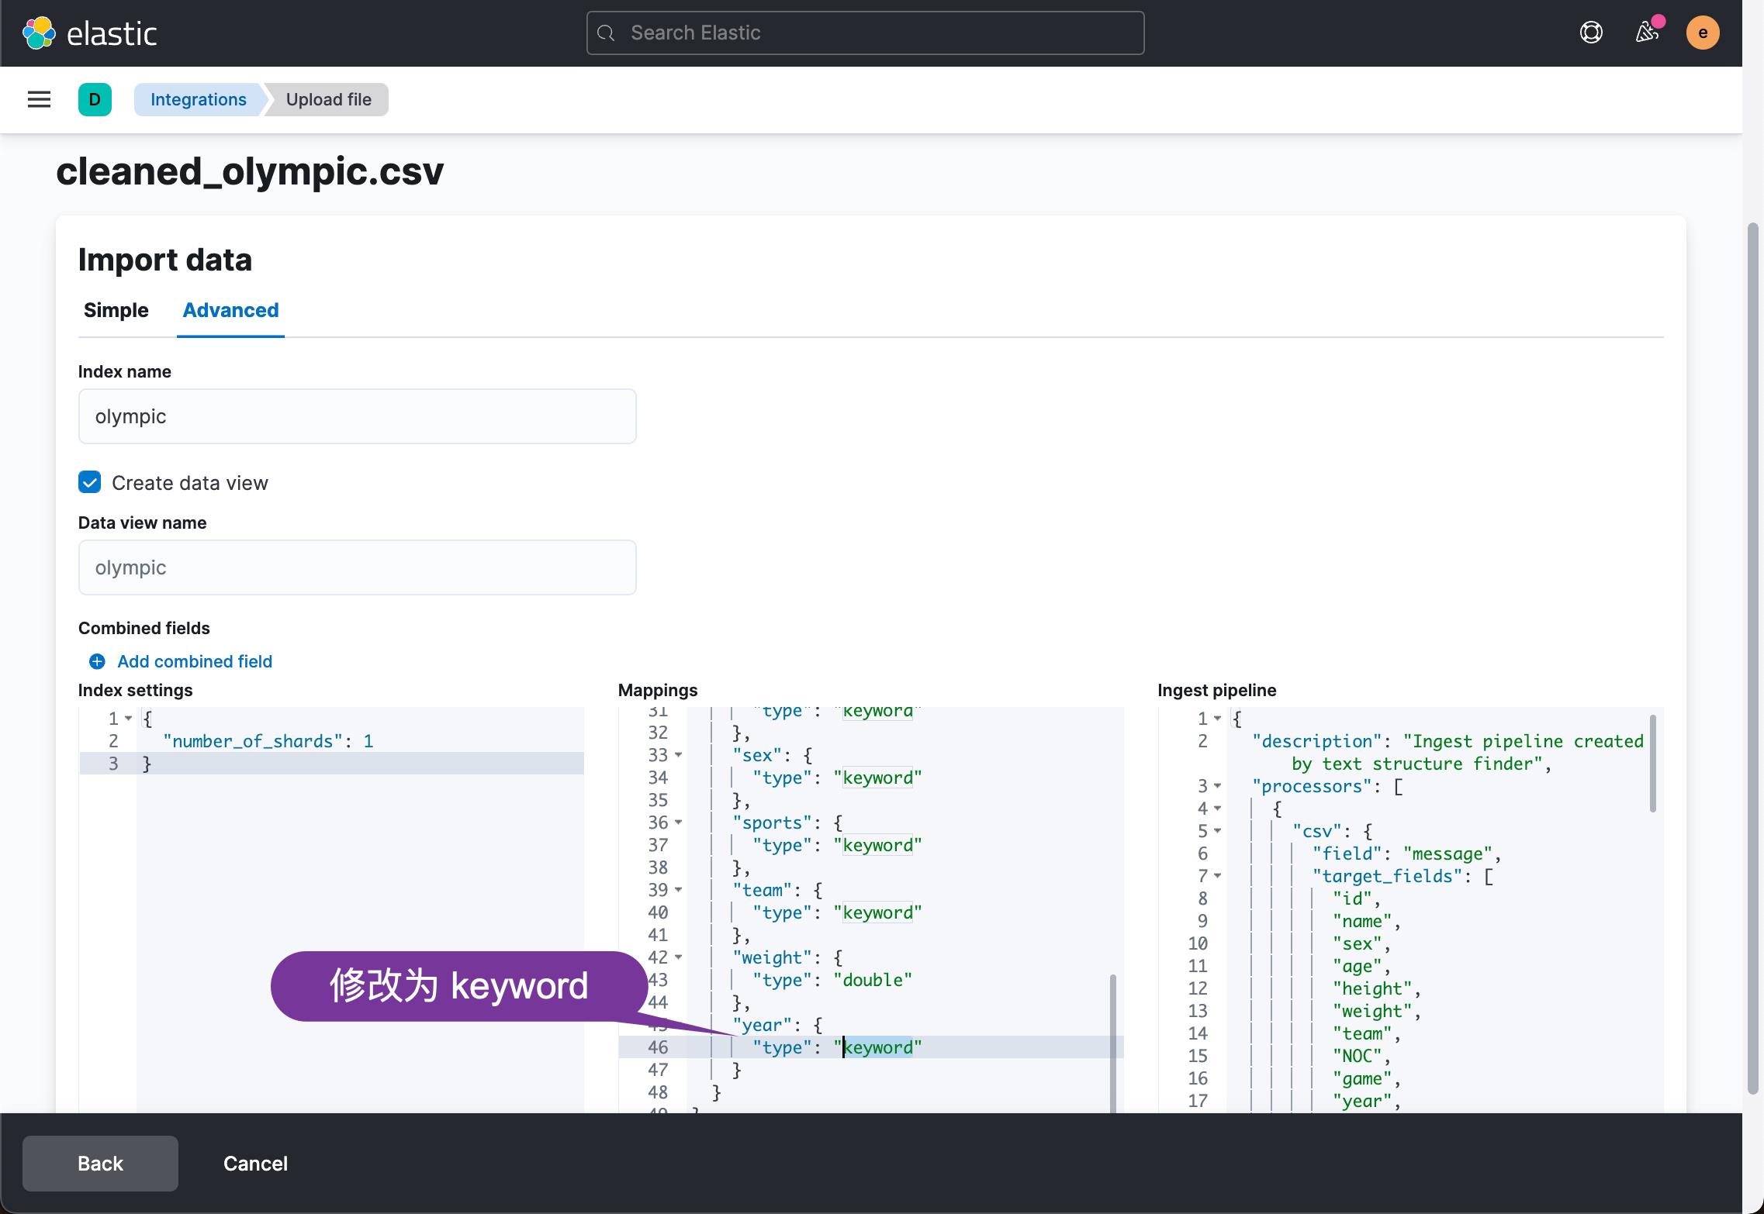
Task: Click the Index settings section label
Action: pos(136,690)
